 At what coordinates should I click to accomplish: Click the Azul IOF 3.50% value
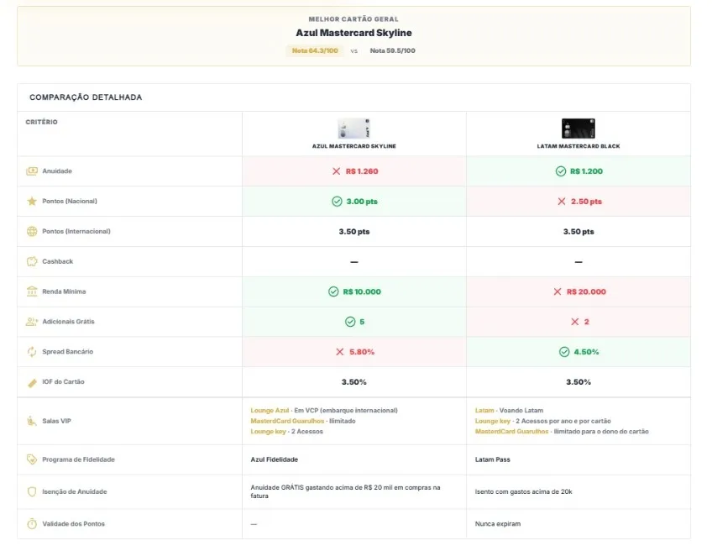pyautogui.click(x=354, y=382)
